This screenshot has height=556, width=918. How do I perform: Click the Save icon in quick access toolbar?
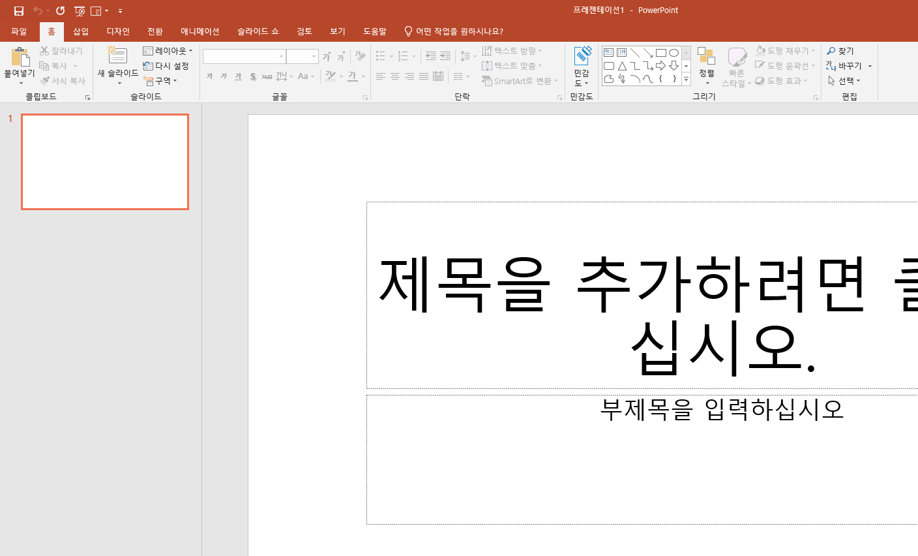tap(19, 10)
